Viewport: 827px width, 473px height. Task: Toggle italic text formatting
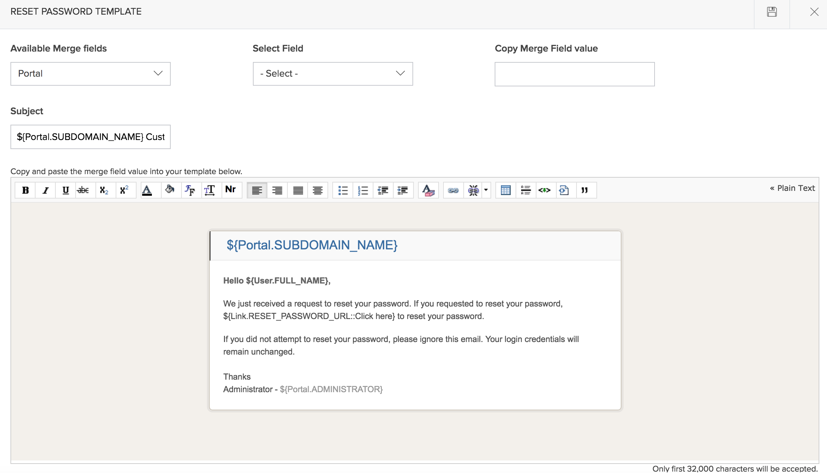pyautogui.click(x=46, y=190)
